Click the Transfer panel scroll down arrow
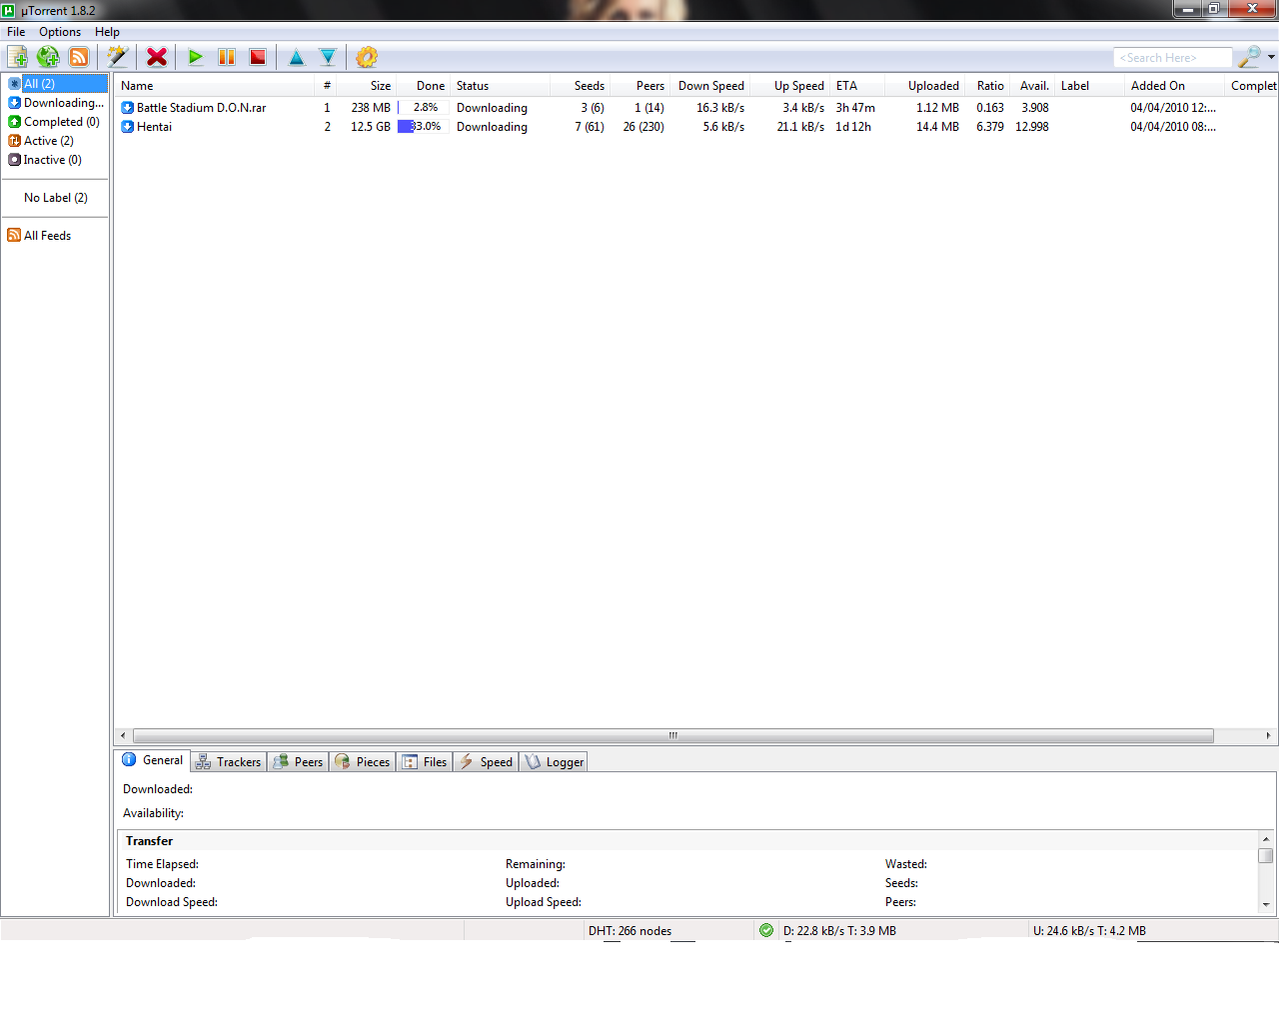The image size is (1279, 1023). [x=1266, y=904]
